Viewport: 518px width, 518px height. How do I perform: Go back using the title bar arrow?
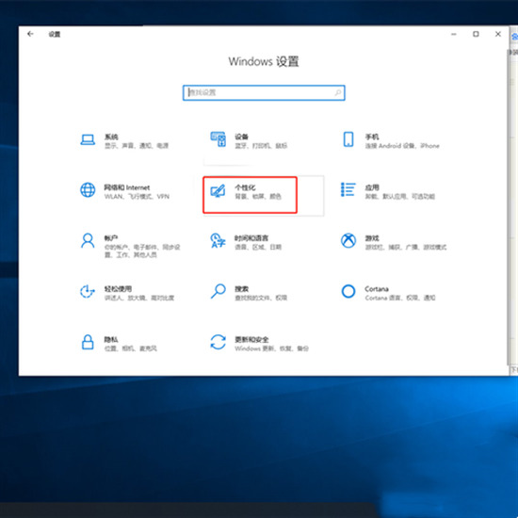coord(30,34)
